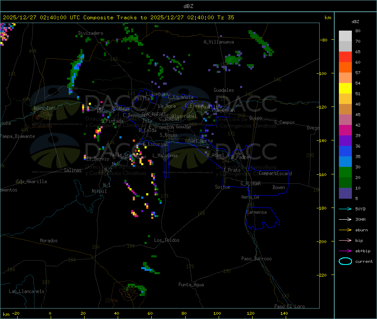Screen dimensions: 377x319
Task: Click the SAN_RAFAEL city label on map
Action: (154, 114)
